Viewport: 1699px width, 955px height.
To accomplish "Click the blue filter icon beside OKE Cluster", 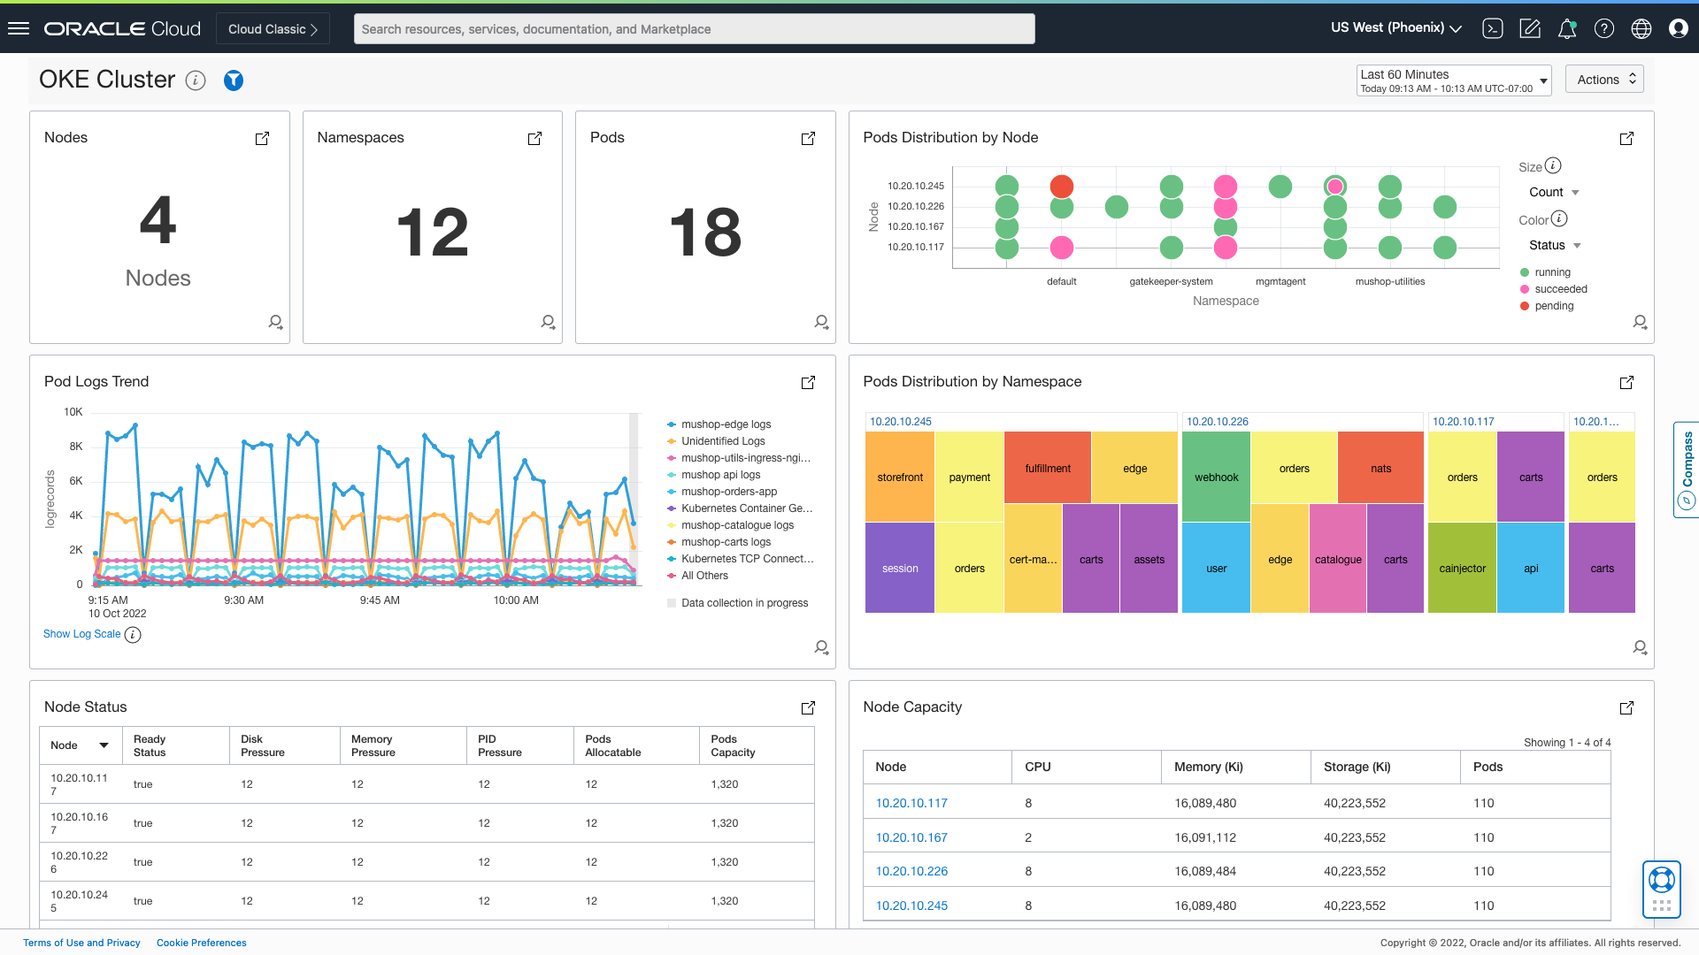I will (x=234, y=80).
